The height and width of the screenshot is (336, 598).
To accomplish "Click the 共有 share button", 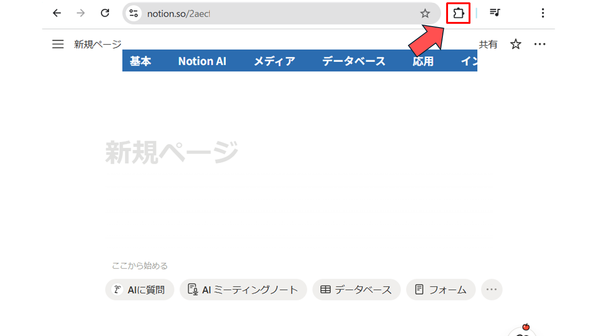I will pyautogui.click(x=488, y=44).
